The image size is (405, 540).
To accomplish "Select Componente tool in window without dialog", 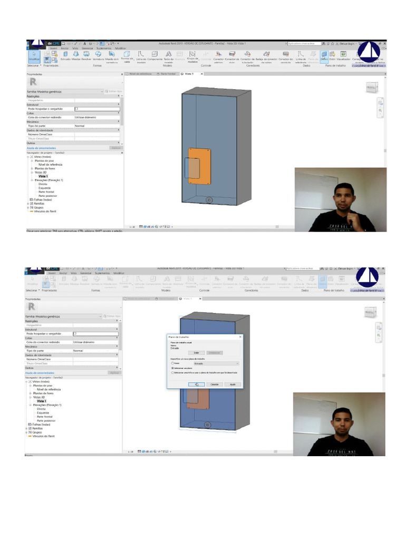I will tap(155, 56).
